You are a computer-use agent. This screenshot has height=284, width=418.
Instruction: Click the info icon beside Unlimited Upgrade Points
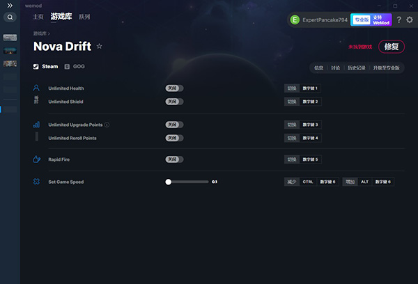107,125
